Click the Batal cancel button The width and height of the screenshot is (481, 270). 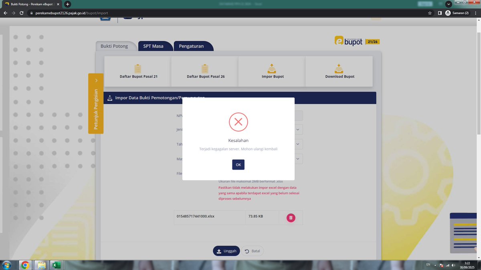pyautogui.click(x=252, y=251)
